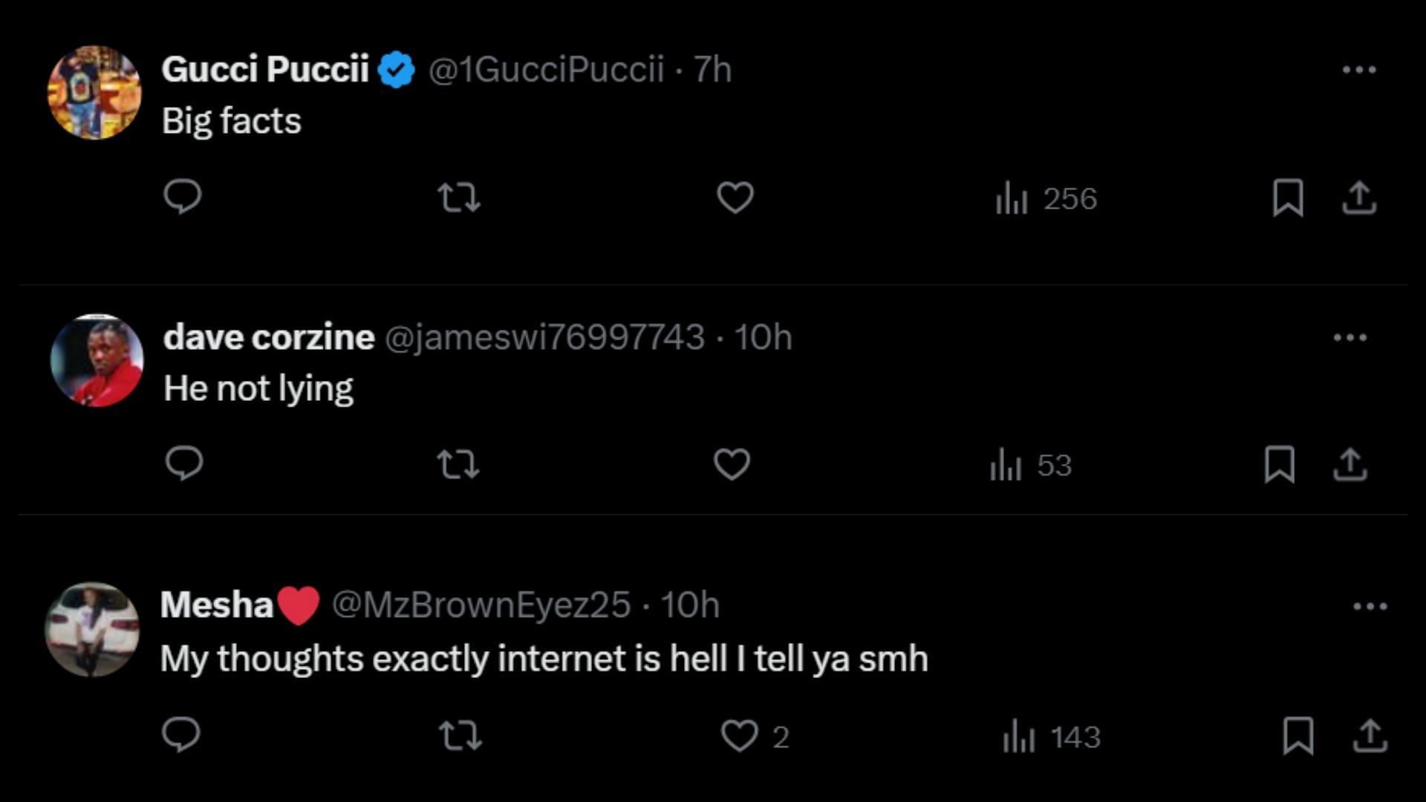View analytics showing 256 views
The width and height of the screenshot is (1426, 802).
tap(1046, 199)
